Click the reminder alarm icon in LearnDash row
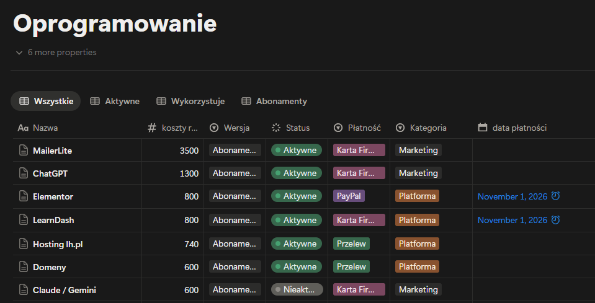The image size is (595, 303). [x=555, y=220]
